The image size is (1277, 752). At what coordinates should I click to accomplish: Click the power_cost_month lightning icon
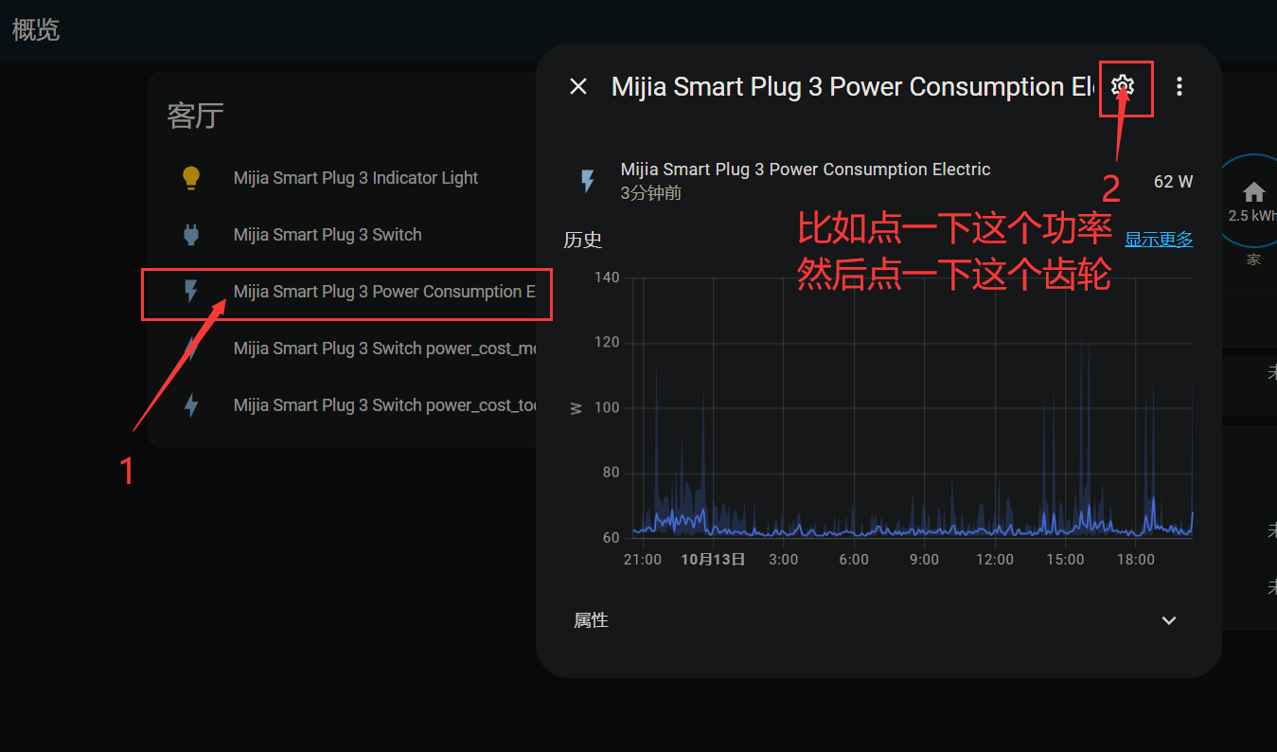[191, 349]
